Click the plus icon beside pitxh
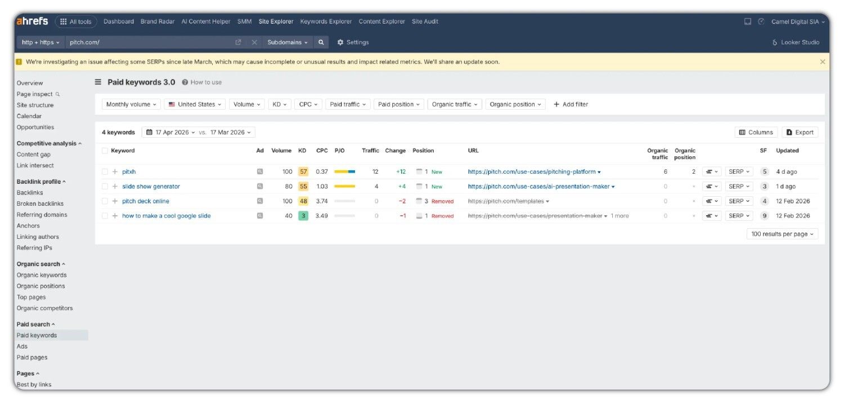Image resolution: width=844 pixels, height=403 pixels. [x=115, y=171]
